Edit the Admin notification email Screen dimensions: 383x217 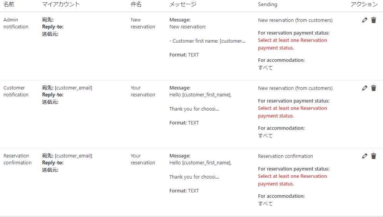(365, 20)
